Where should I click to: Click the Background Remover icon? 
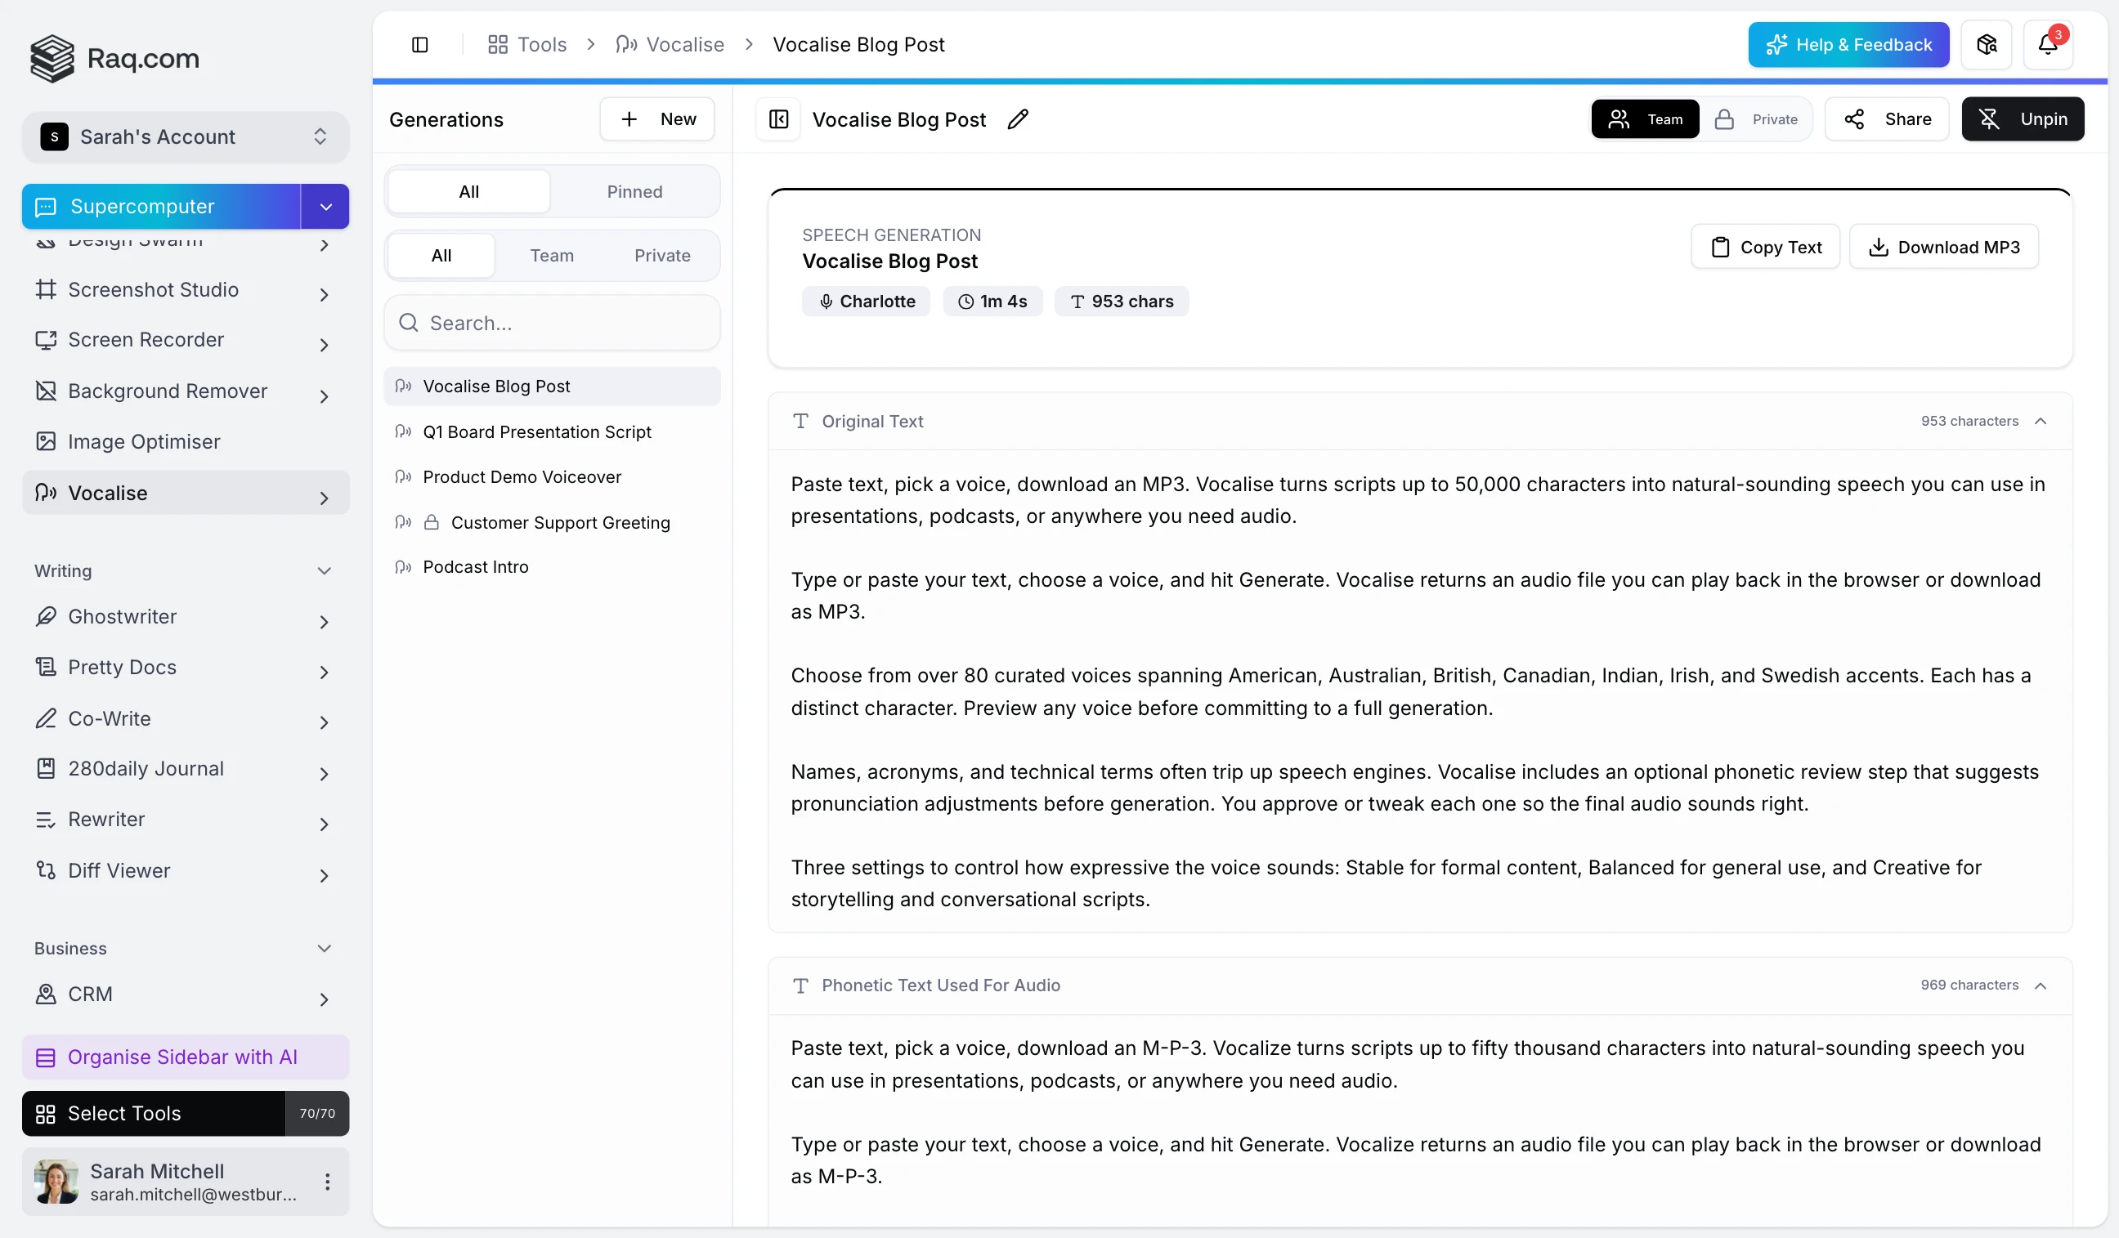coord(46,391)
